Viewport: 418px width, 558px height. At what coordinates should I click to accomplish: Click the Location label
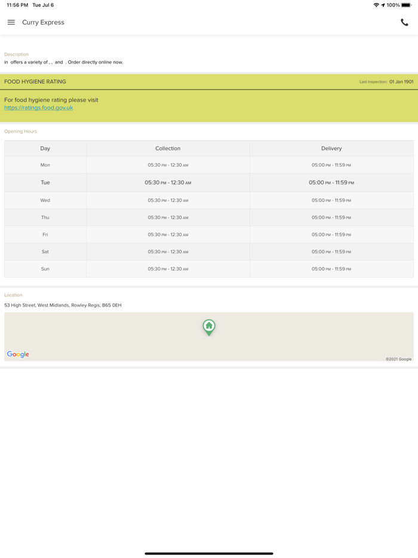tap(13, 295)
